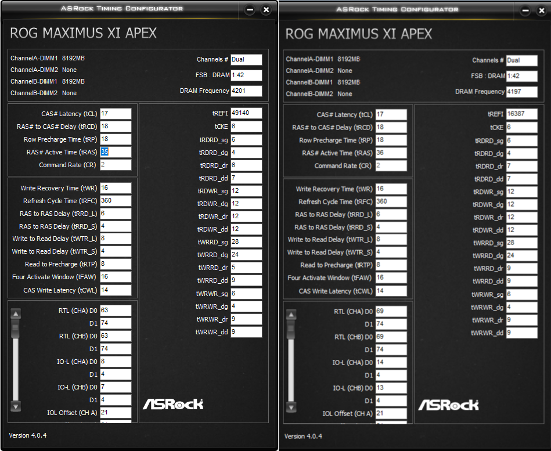Viewport: 551px width, 451px height.
Task: Click IO-L (CHB) D0 field showing 13
Action: (x=391, y=388)
